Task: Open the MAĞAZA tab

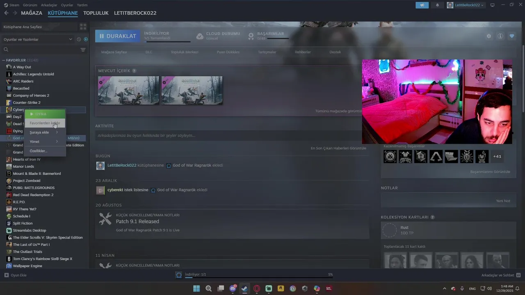Action: [x=32, y=13]
